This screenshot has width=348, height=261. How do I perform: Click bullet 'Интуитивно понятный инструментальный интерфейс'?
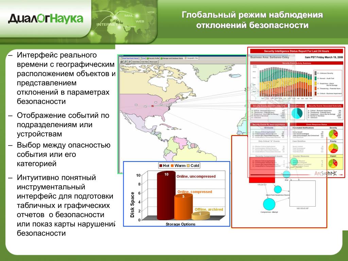point(66,205)
